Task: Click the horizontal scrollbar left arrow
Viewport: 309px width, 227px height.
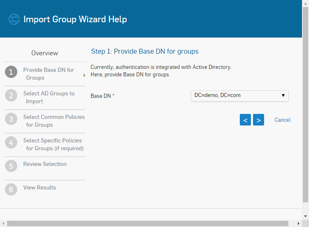Action: point(3,223)
